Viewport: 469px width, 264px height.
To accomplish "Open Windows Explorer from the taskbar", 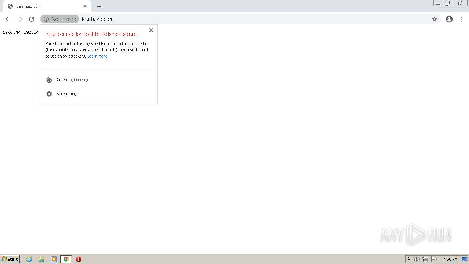I will click(41, 259).
